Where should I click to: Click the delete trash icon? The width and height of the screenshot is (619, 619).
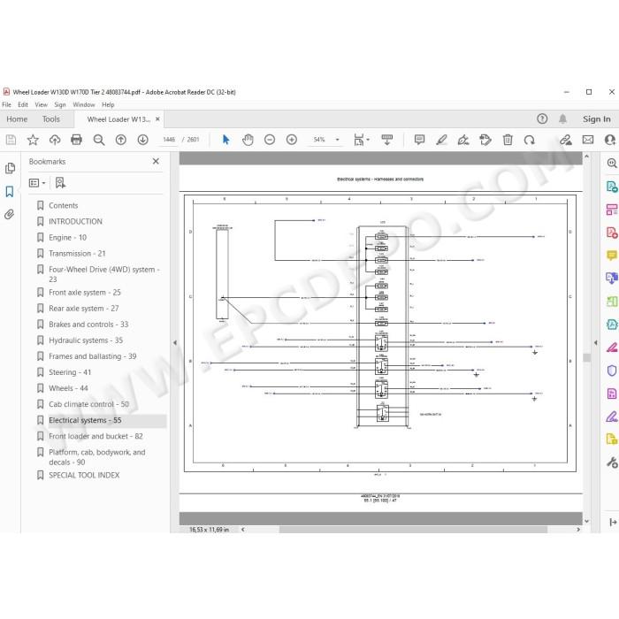click(508, 140)
